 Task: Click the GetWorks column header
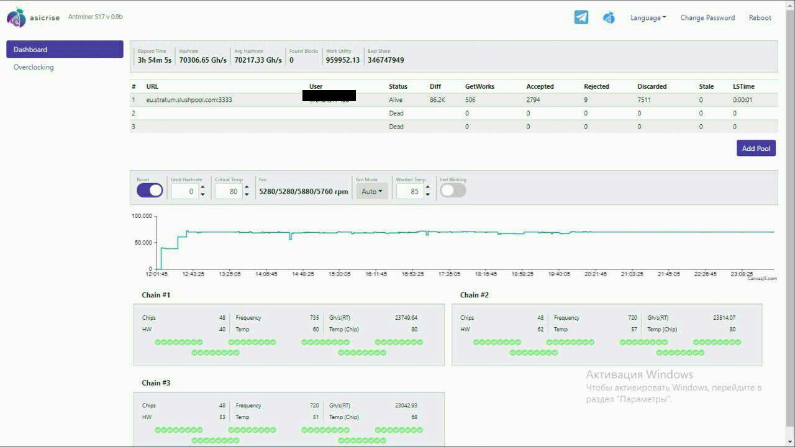pos(480,86)
